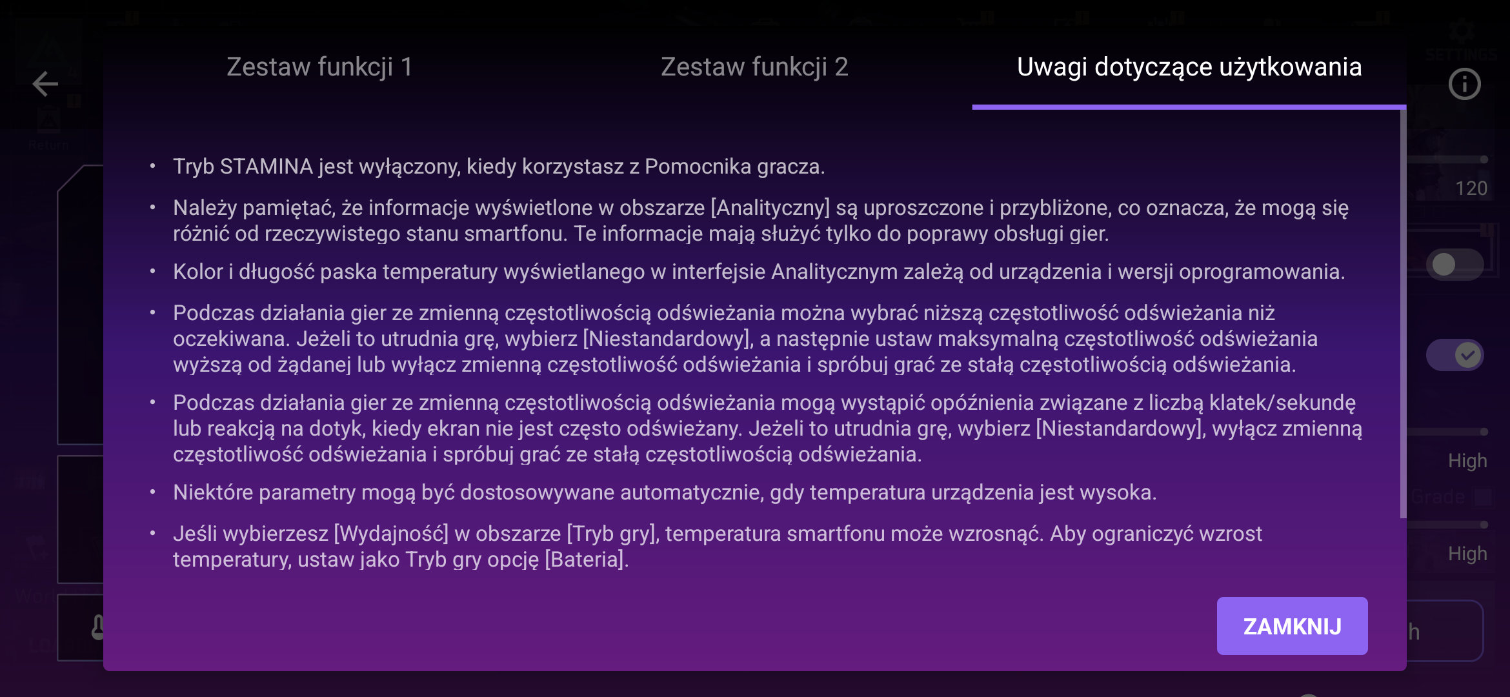The height and width of the screenshot is (697, 1510).
Task: Tap the back arrow icon
Action: point(45,84)
